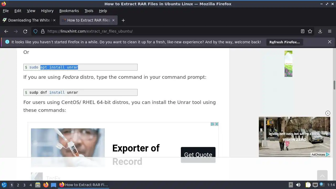Go back to the previous page
This screenshot has width=336, height=189.
[6, 31]
